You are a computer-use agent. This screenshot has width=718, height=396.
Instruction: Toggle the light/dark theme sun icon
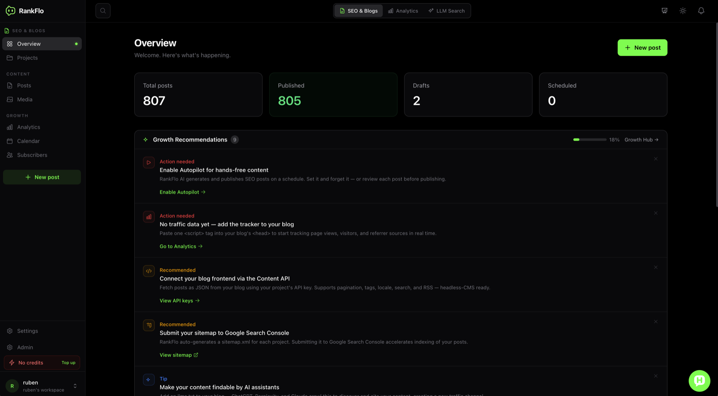[683, 11]
